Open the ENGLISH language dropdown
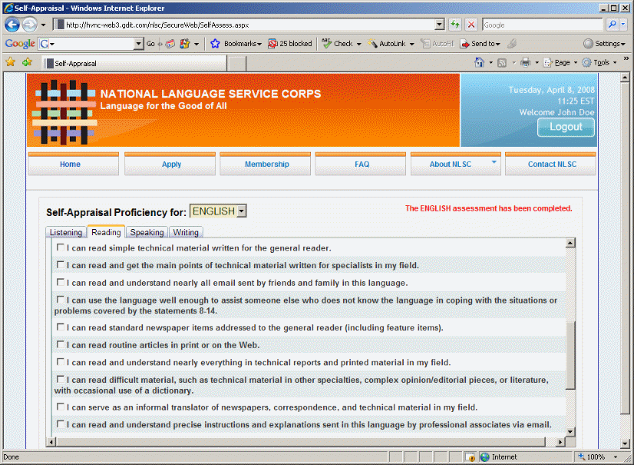The image size is (634, 465). (218, 211)
